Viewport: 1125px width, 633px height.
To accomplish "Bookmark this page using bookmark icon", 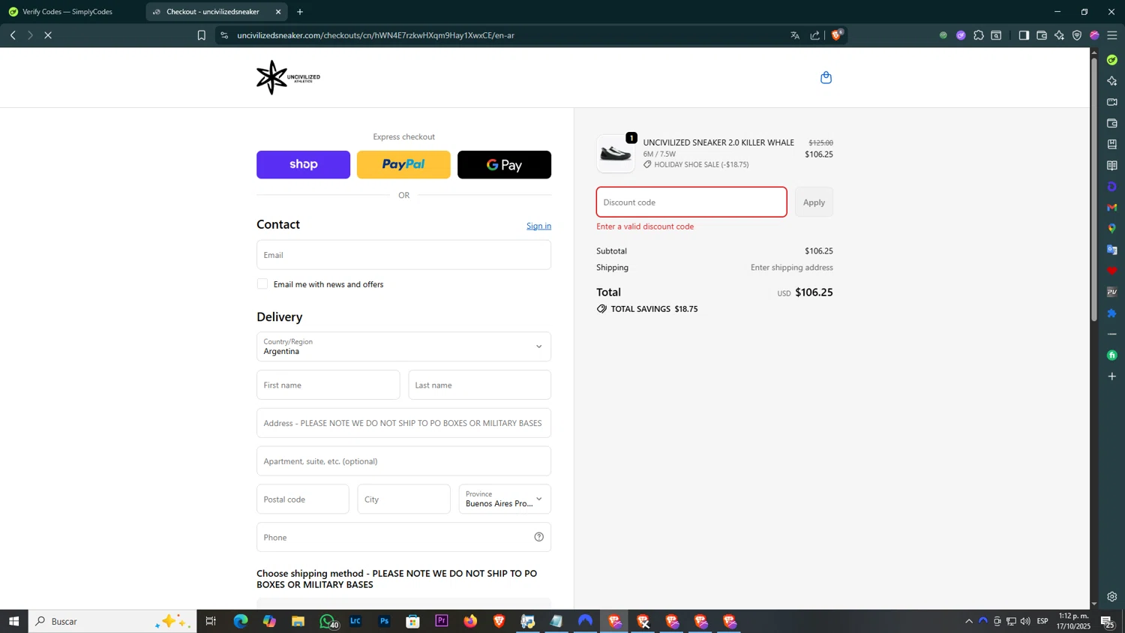I will click(201, 35).
